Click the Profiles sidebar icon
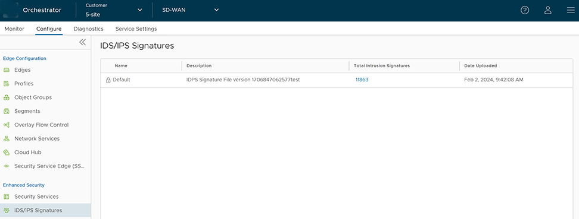Viewport: 579px width, 219px height. pos(7,84)
